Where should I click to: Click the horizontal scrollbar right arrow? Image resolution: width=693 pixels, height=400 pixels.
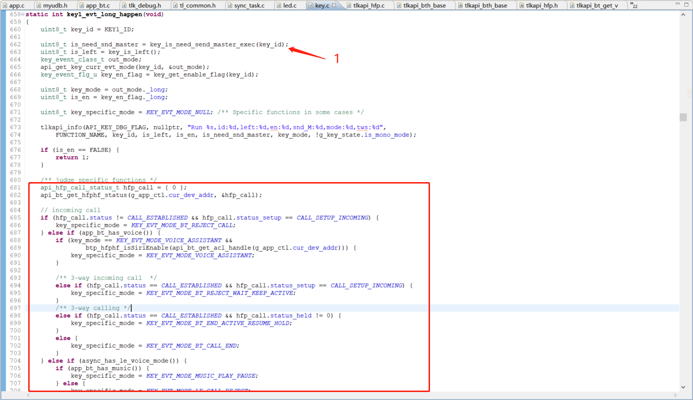675,395
